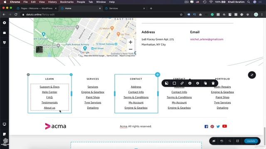Click the blue plus handle on CONTACT column
Screen dimensions: 266x149
click(158, 74)
